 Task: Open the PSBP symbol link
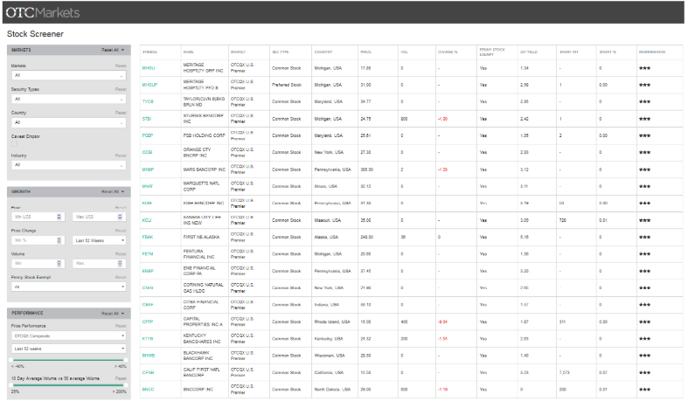click(x=148, y=136)
